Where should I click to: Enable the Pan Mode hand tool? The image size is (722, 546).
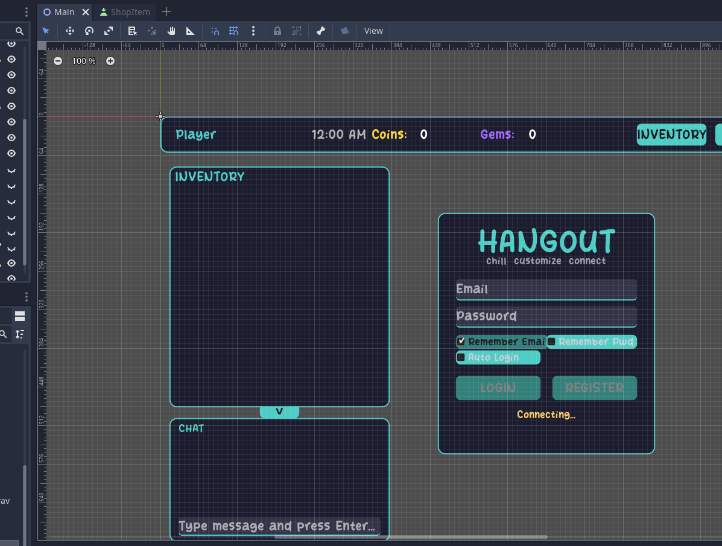point(171,31)
